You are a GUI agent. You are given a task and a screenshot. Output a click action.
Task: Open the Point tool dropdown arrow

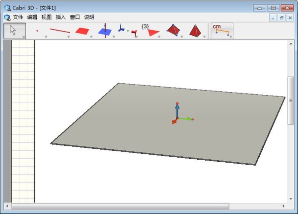[x=46, y=37]
